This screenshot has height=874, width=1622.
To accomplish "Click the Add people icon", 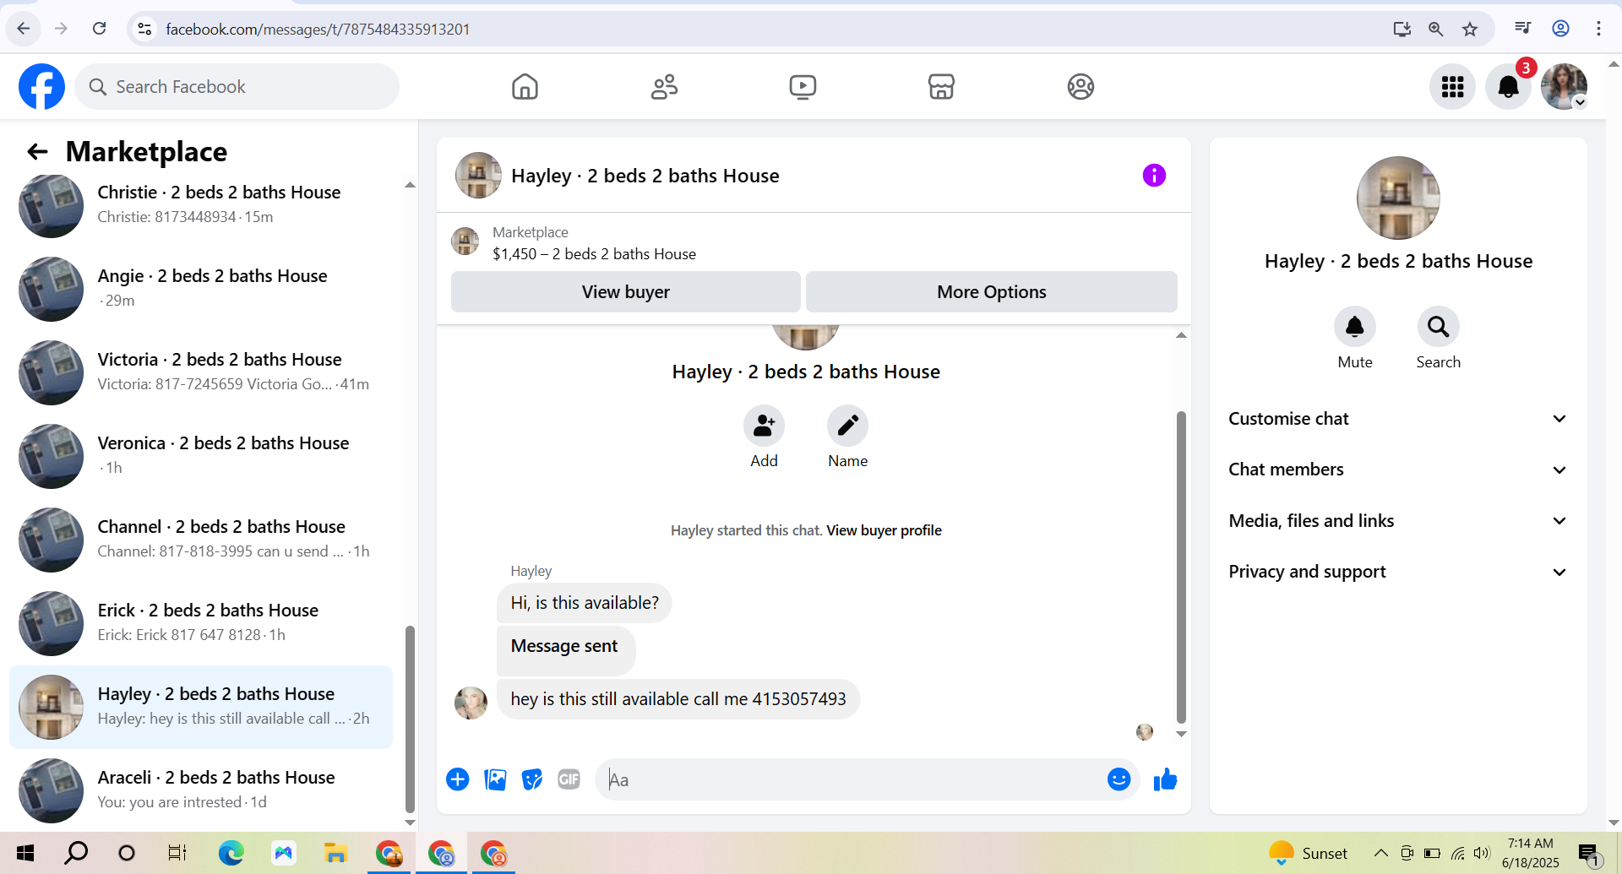I will point(764,426).
